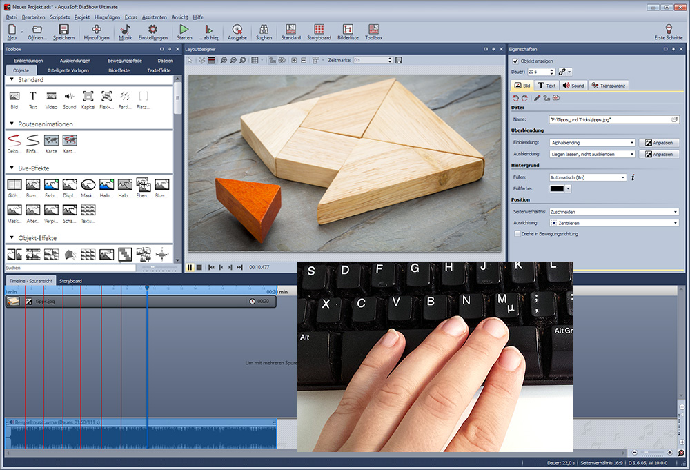Screen dimensions: 690x470
Task: Collapse the Live-Effekte section
Action: (x=12, y=168)
